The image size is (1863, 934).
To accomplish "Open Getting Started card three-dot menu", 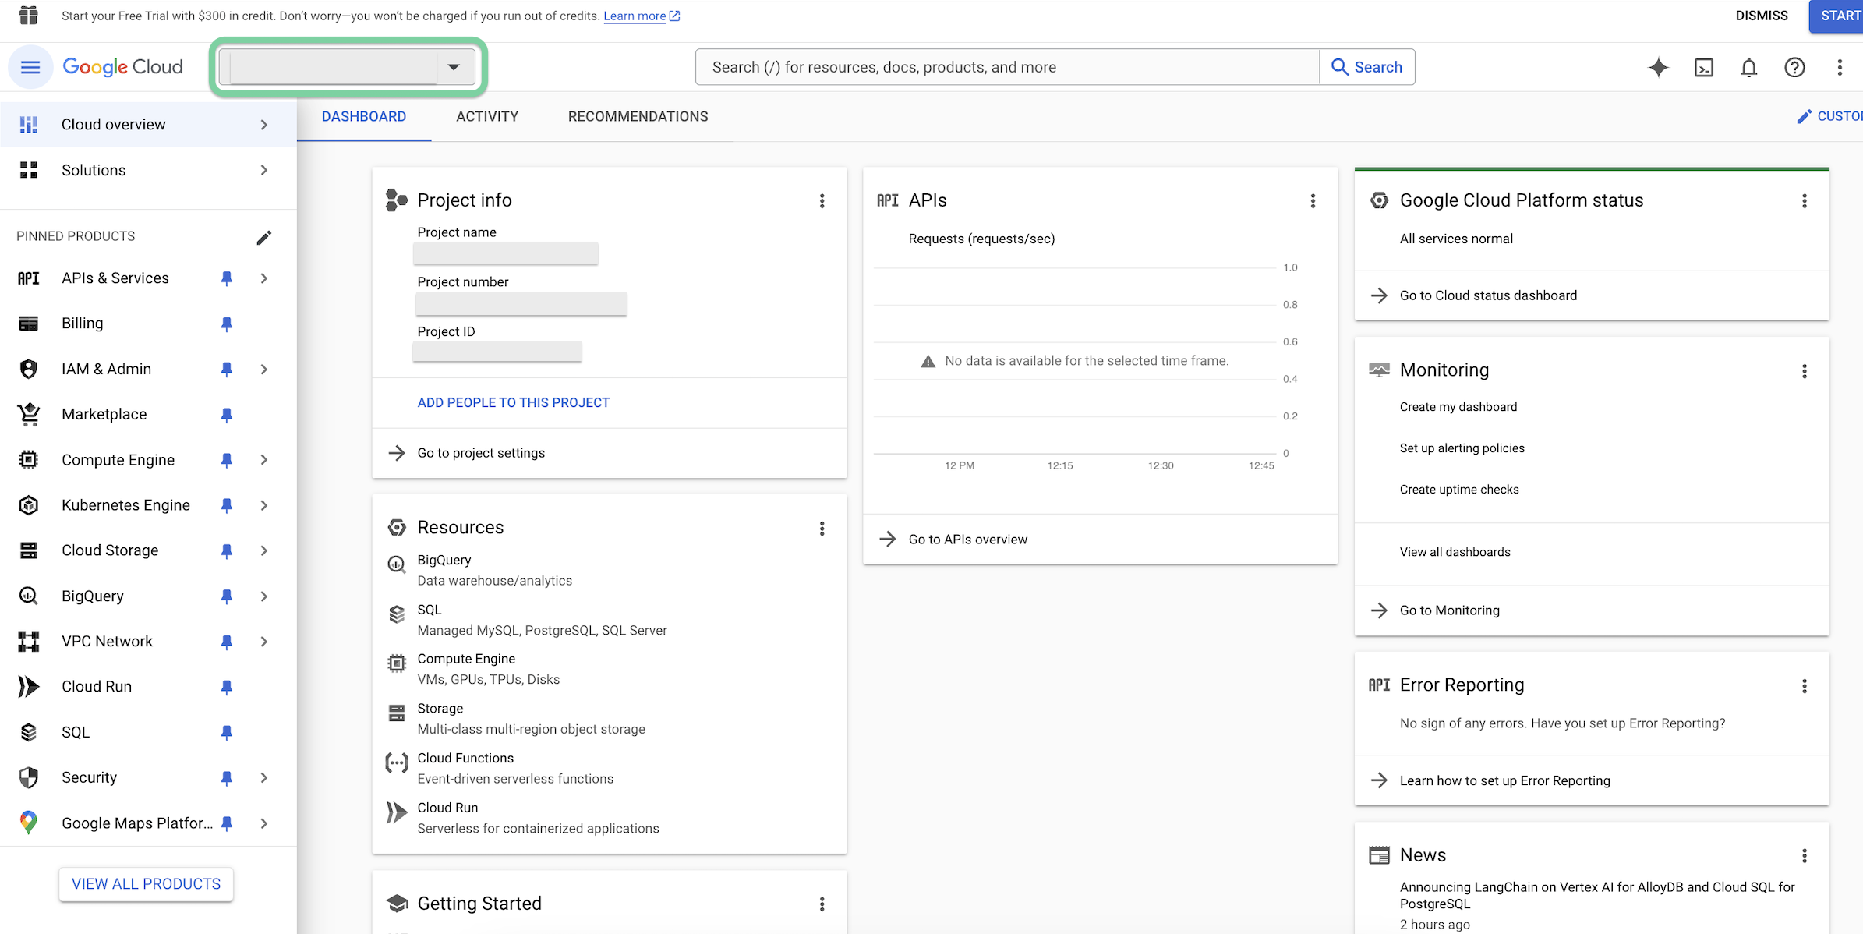I will [822, 904].
